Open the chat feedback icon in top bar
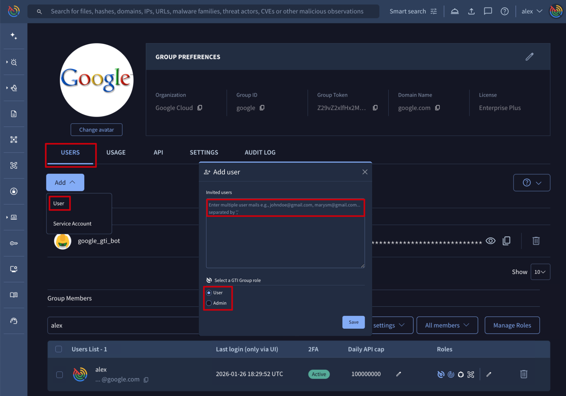 click(x=488, y=11)
